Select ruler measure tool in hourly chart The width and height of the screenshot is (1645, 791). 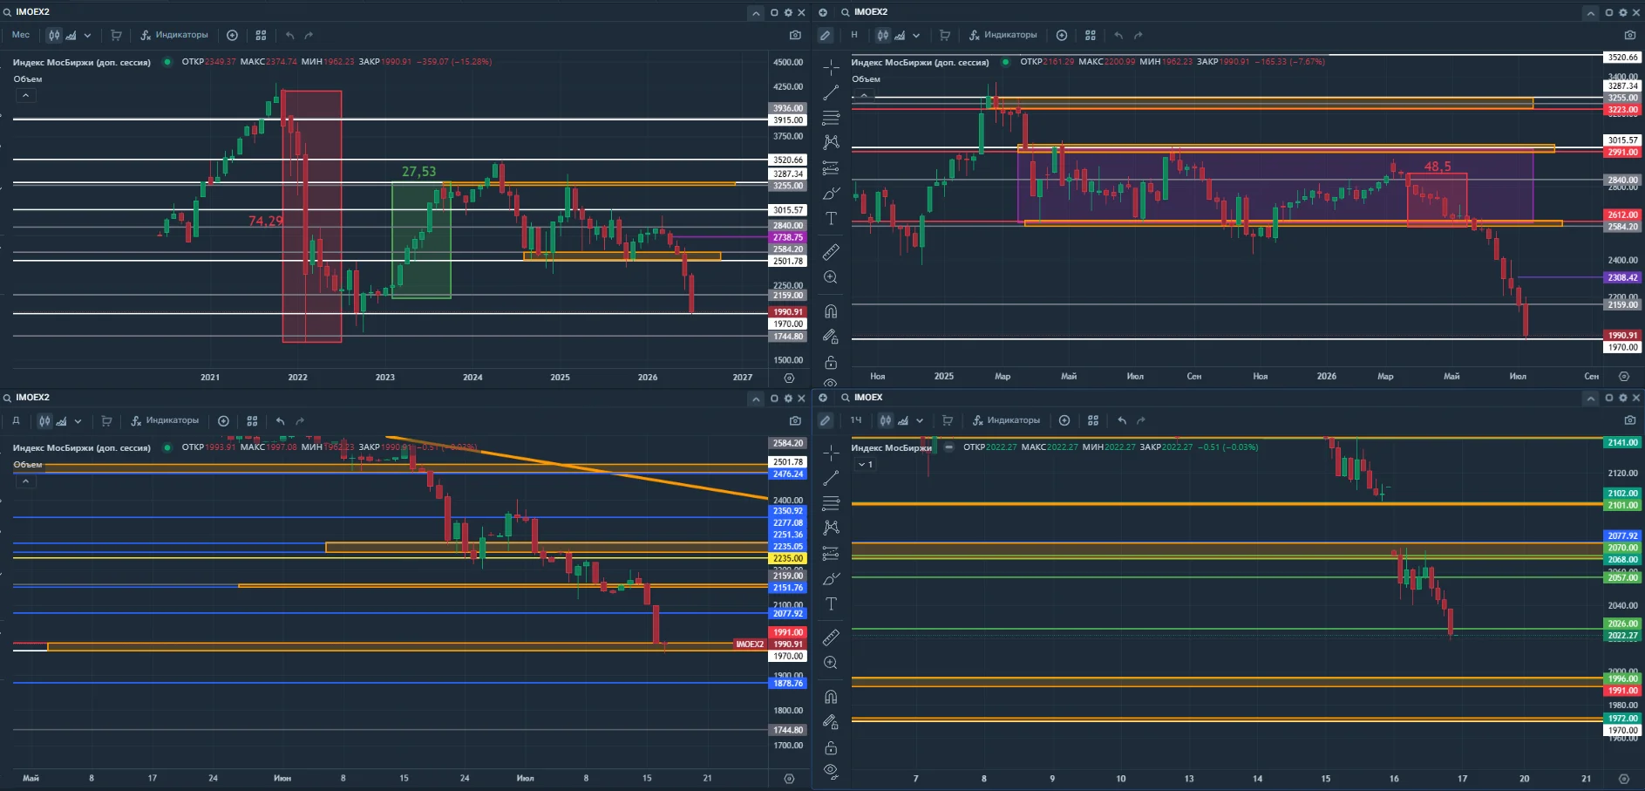tap(831, 638)
